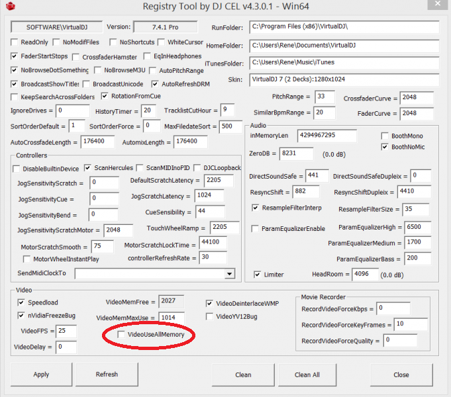The image size is (451, 397).
Task: Click the Clean All button
Action: (x=307, y=375)
